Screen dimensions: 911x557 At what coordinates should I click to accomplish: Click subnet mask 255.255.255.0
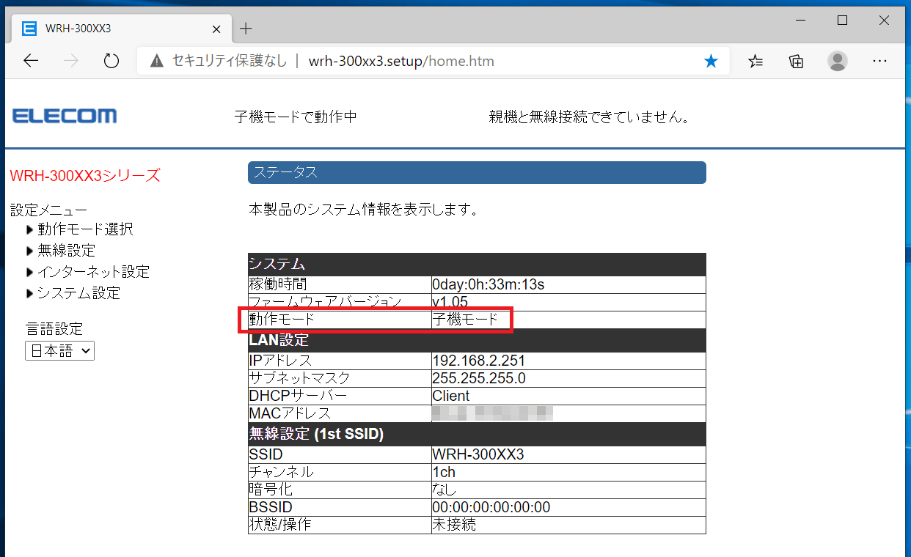(x=478, y=378)
